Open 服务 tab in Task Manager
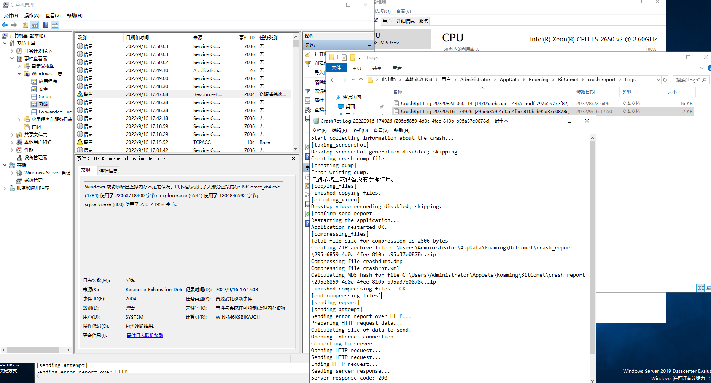 (423, 21)
